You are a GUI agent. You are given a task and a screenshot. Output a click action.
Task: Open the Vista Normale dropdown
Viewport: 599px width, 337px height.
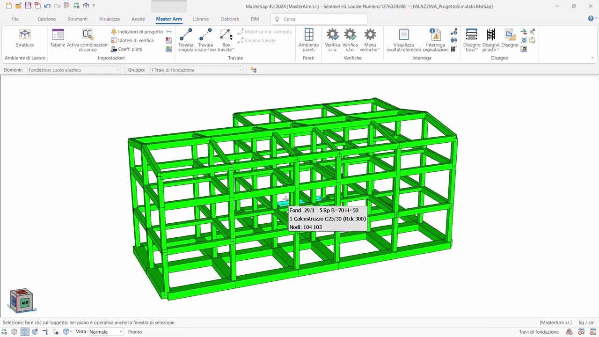pyautogui.click(x=106, y=332)
